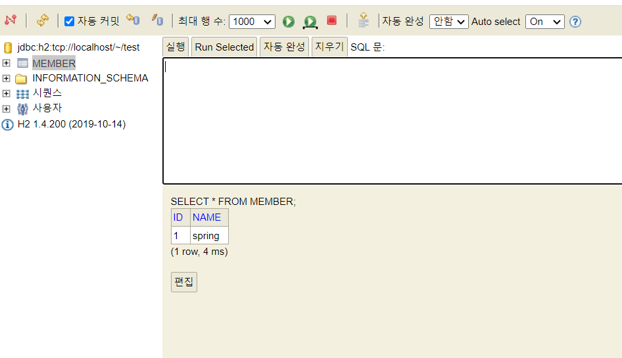Viewport: 622px width, 358px height.
Task: Click the info icon beside H2 version
Action: pyautogui.click(x=7, y=125)
